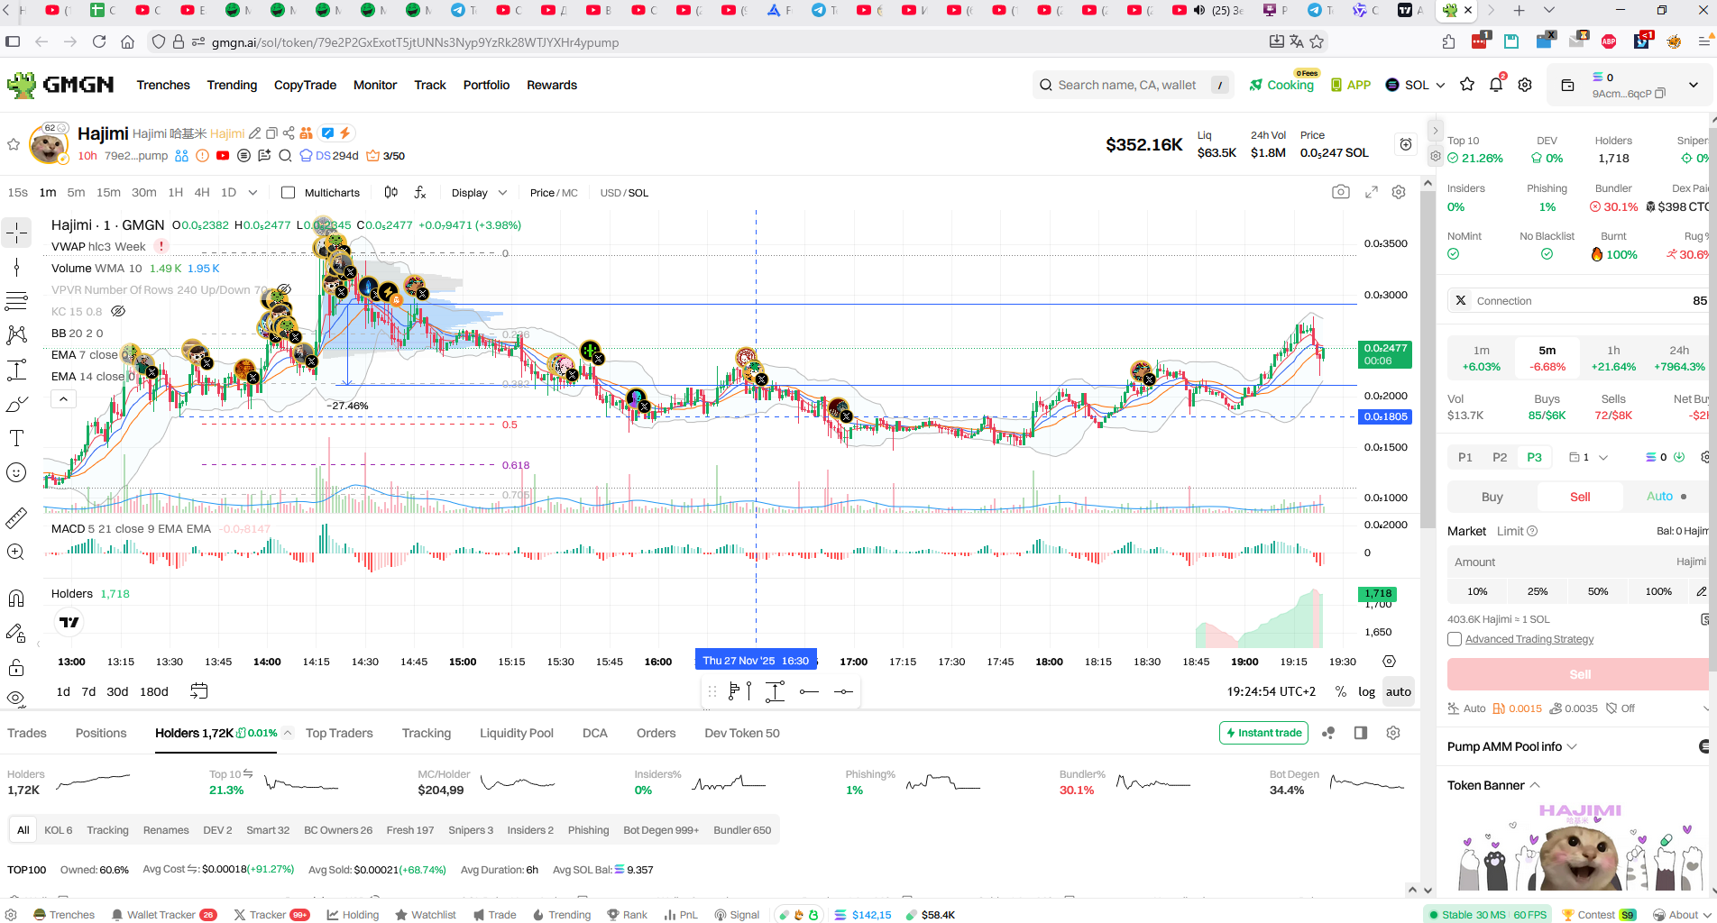Collapse the right side panel
Screen dimensions: 1717x923
(1436, 131)
